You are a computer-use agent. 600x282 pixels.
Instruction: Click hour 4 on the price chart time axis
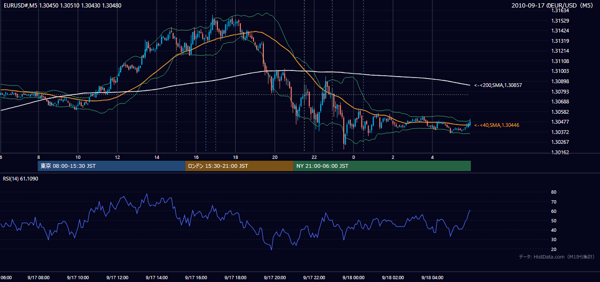tap(433, 157)
